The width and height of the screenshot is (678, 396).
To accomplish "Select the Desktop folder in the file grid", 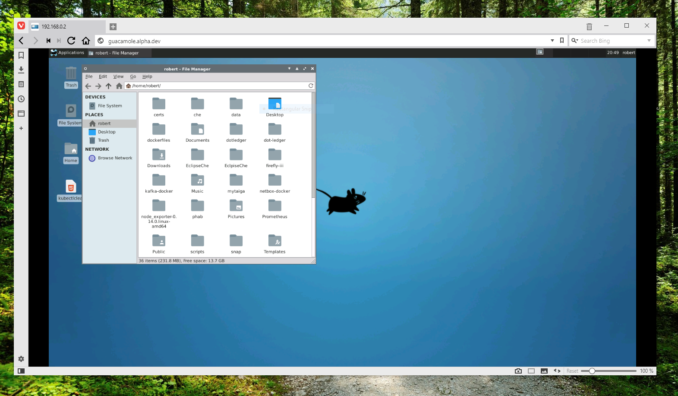I will tap(274, 107).
